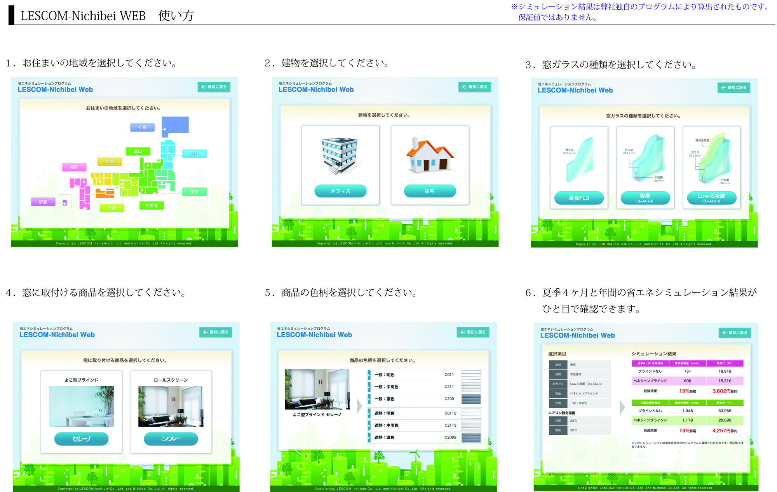Click 最初に戻る on the color pattern screen
The height and width of the screenshot is (492, 777).
pos(473,332)
